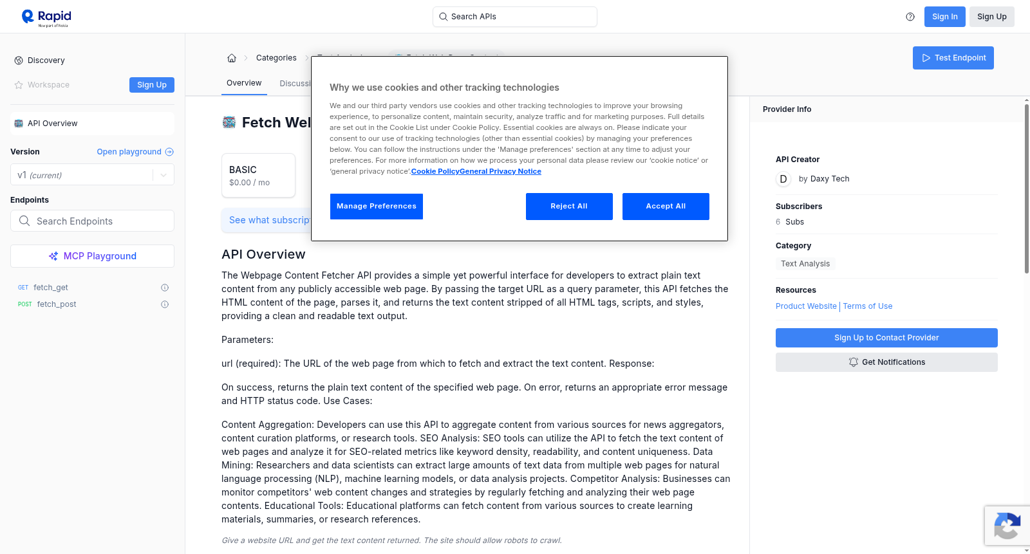Click the home breadcrumb icon

tap(232, 58)
